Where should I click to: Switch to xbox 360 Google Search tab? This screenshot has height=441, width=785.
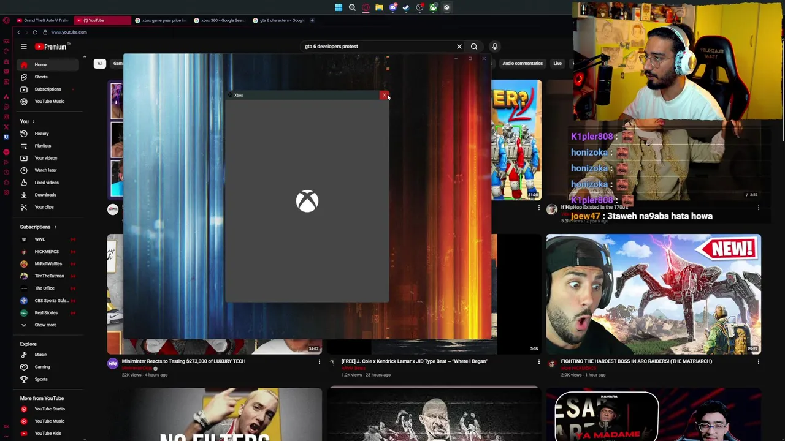[220, 20]
